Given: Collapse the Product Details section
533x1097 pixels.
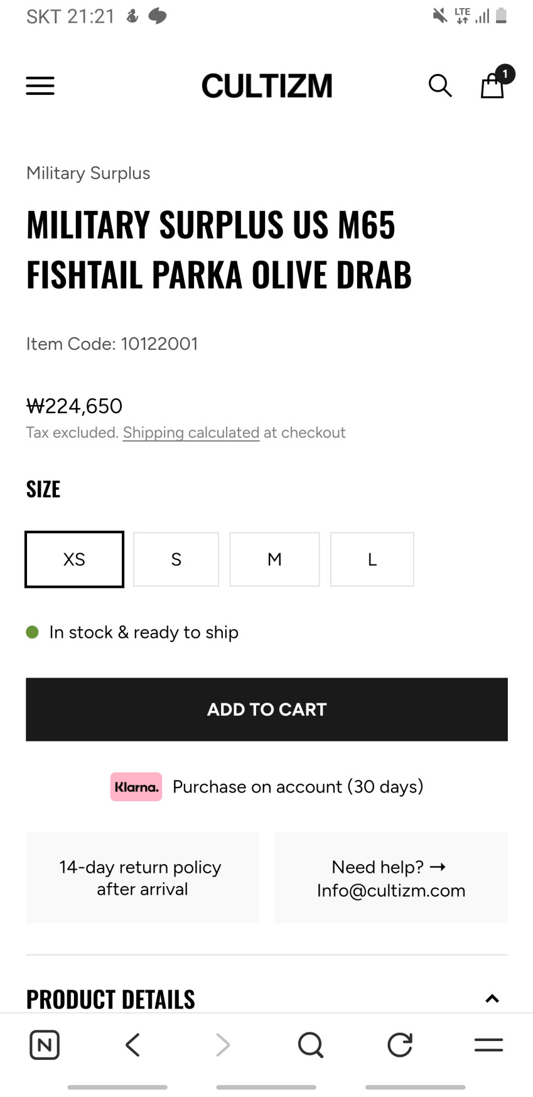Looking at the screenshot, I should click(492, 998).
